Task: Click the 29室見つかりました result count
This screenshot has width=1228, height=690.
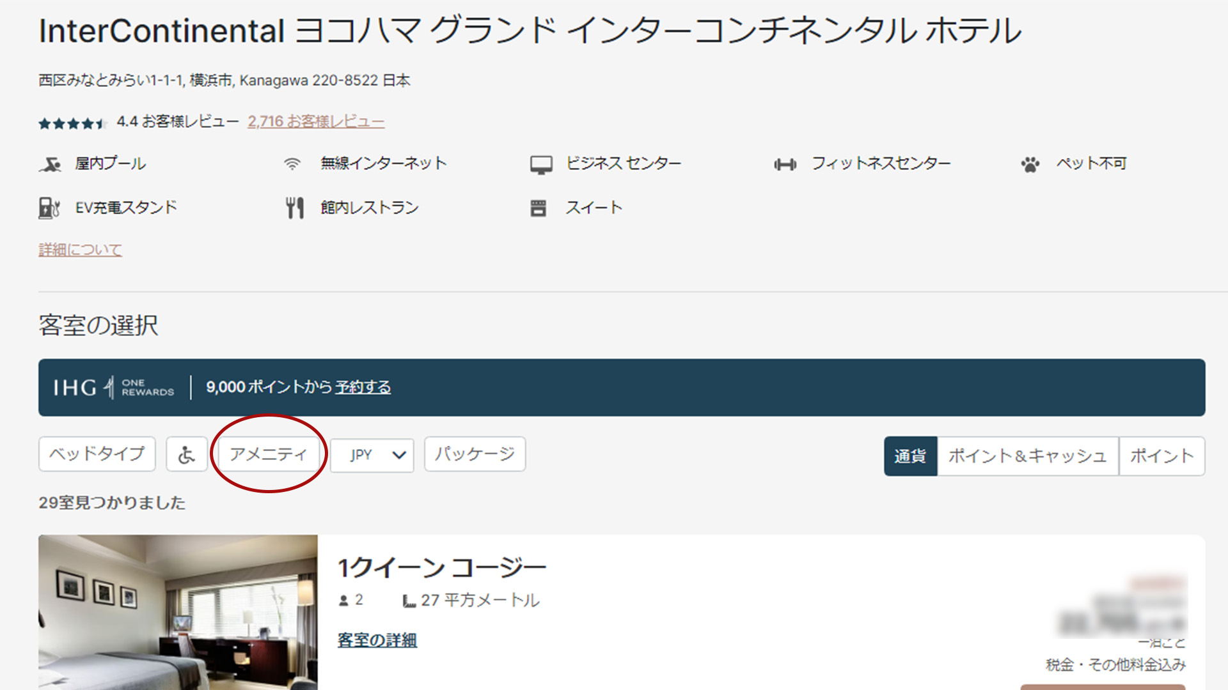Action: pos(112,503)
